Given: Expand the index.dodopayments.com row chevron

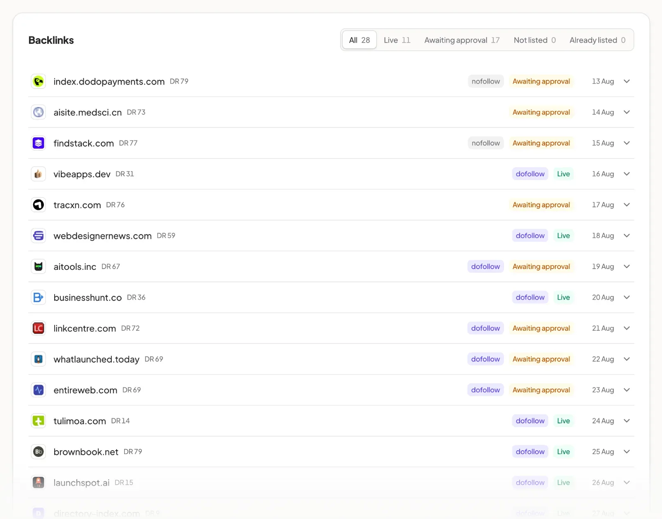Looking at the screenshot, I should click(627, 82).
